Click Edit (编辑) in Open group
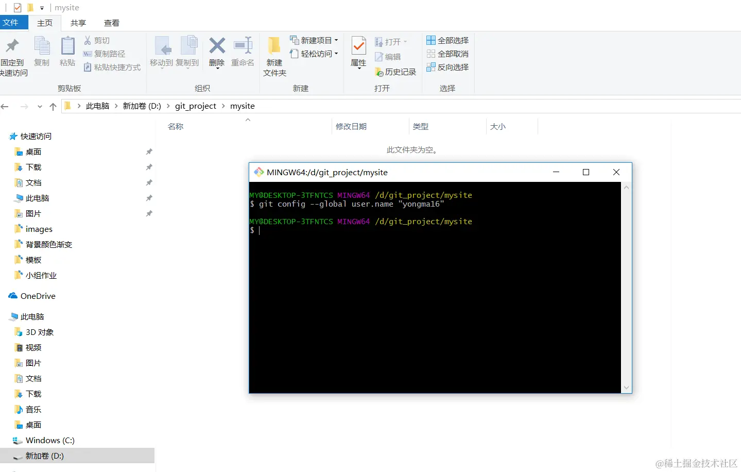This screenshot has height=472, width=741. 388,57
